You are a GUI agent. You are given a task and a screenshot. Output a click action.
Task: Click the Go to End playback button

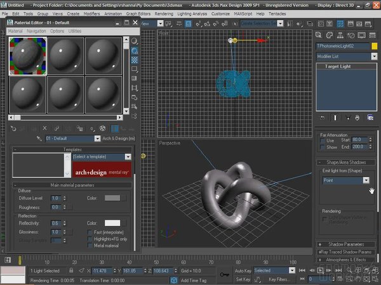(x=338, y=270)
